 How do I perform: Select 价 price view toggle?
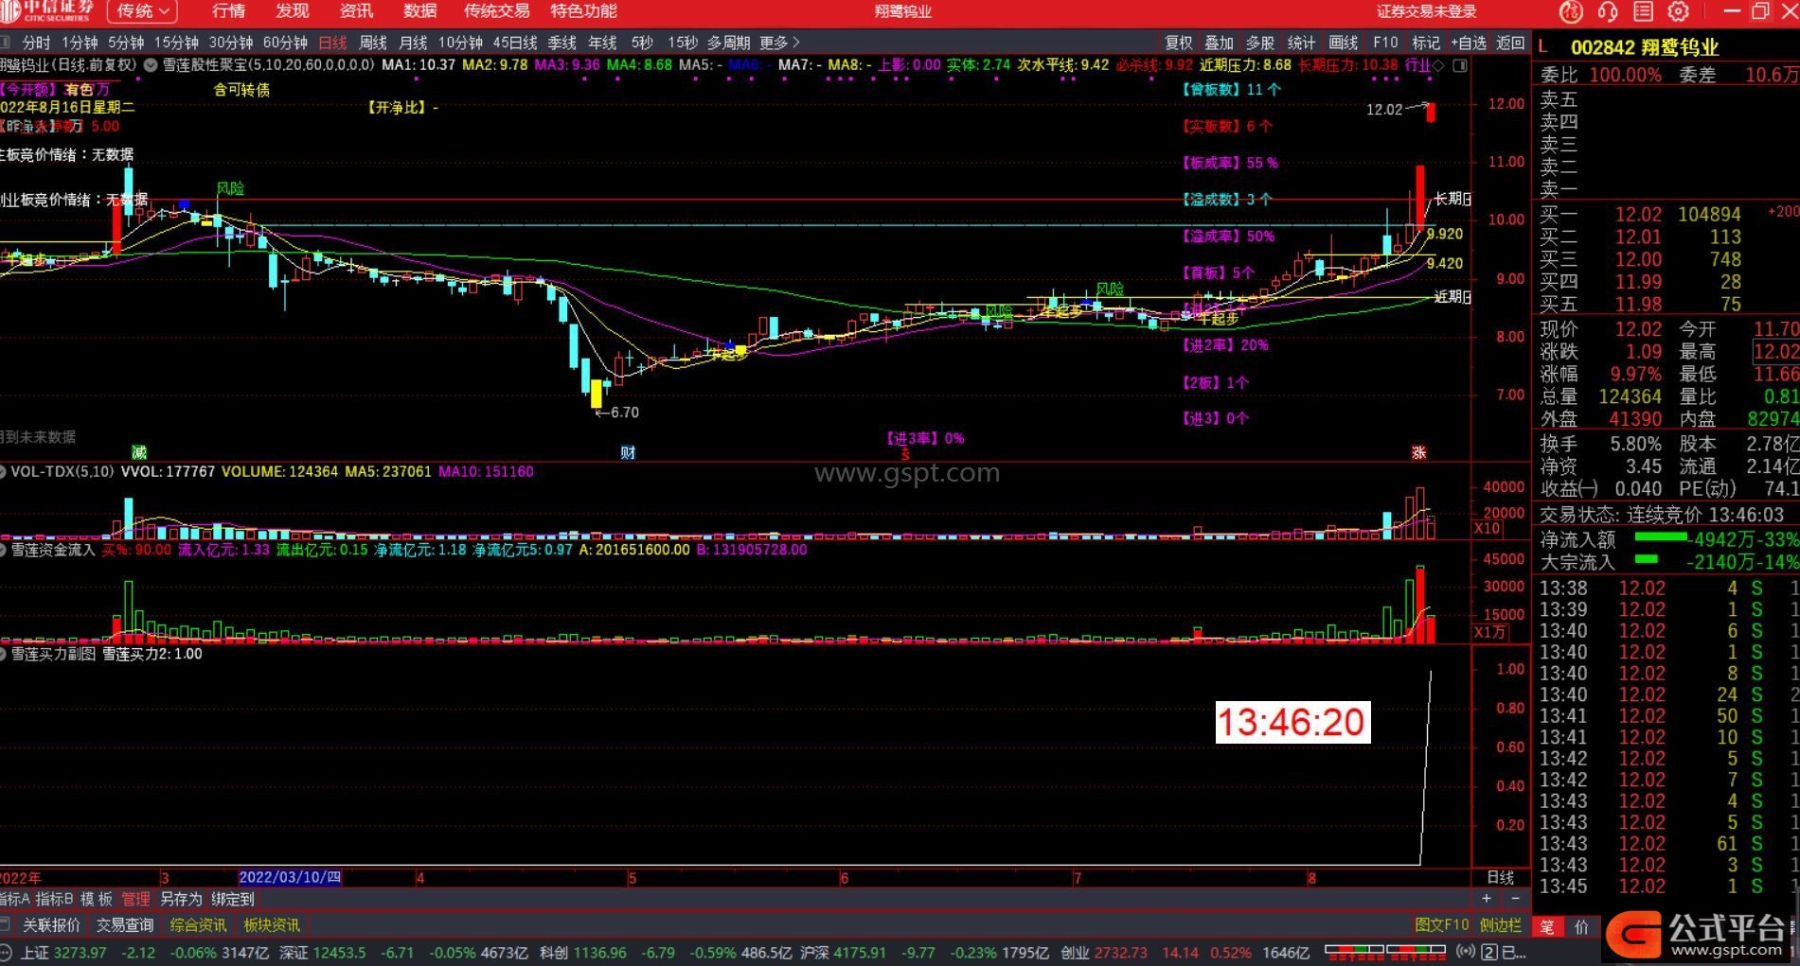(x=1581, y=927)
